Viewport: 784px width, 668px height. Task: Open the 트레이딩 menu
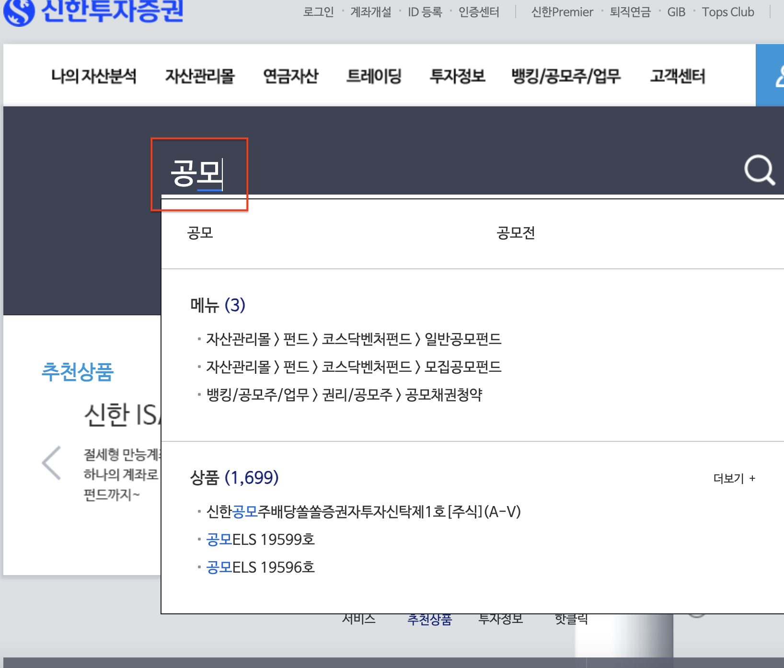[x=374, y=76]
